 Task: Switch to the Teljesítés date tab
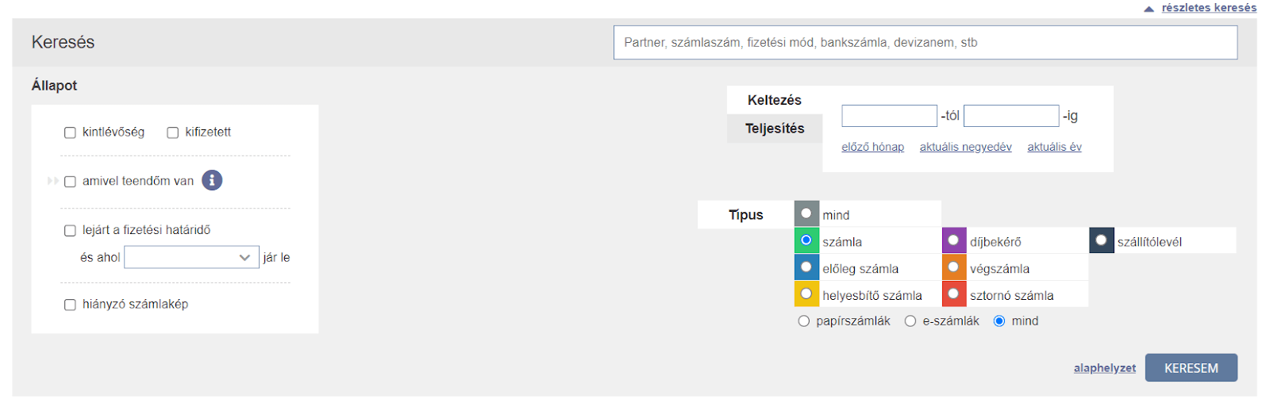[x=775, y=129]
